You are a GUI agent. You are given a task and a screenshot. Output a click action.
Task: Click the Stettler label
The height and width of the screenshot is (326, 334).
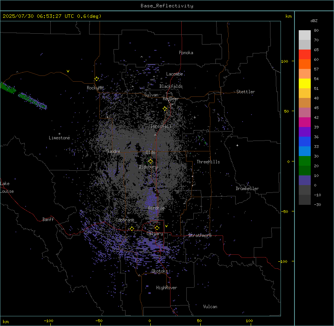[246, 92]
